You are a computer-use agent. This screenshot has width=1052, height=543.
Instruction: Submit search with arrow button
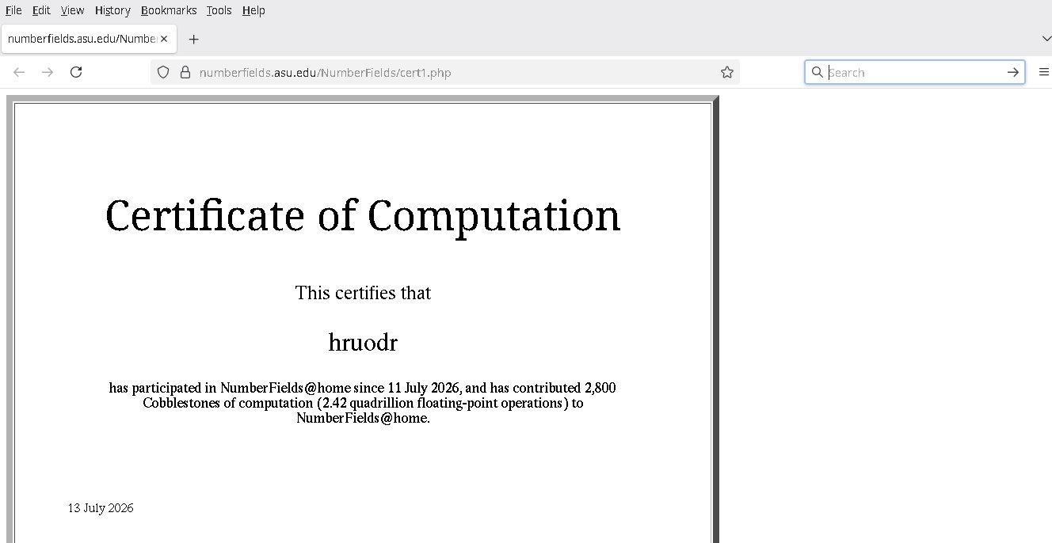[x=1013, y=72]
